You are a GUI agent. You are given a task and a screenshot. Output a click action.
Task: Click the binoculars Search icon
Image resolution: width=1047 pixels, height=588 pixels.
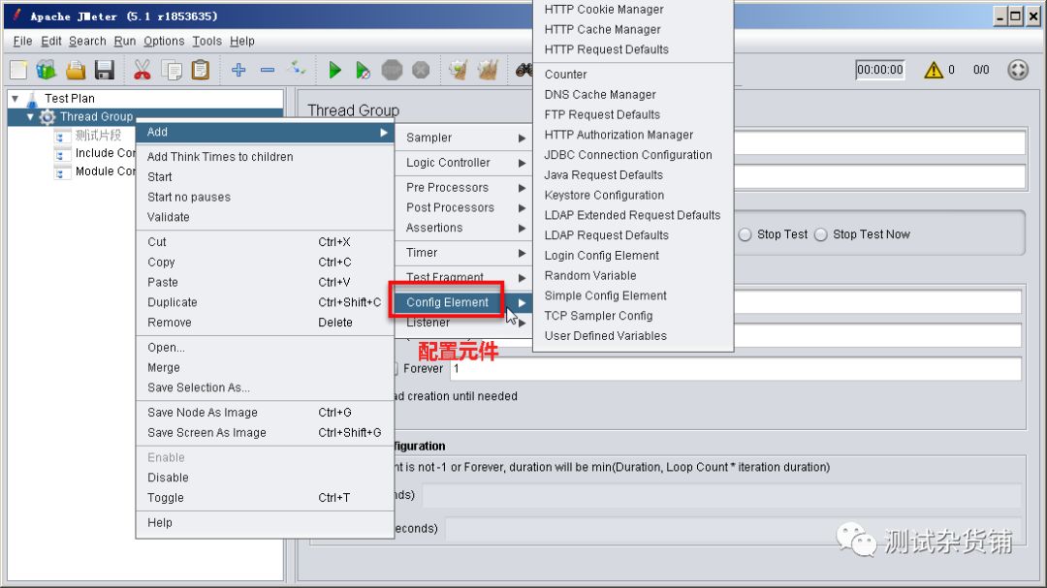tap(524, 70)
